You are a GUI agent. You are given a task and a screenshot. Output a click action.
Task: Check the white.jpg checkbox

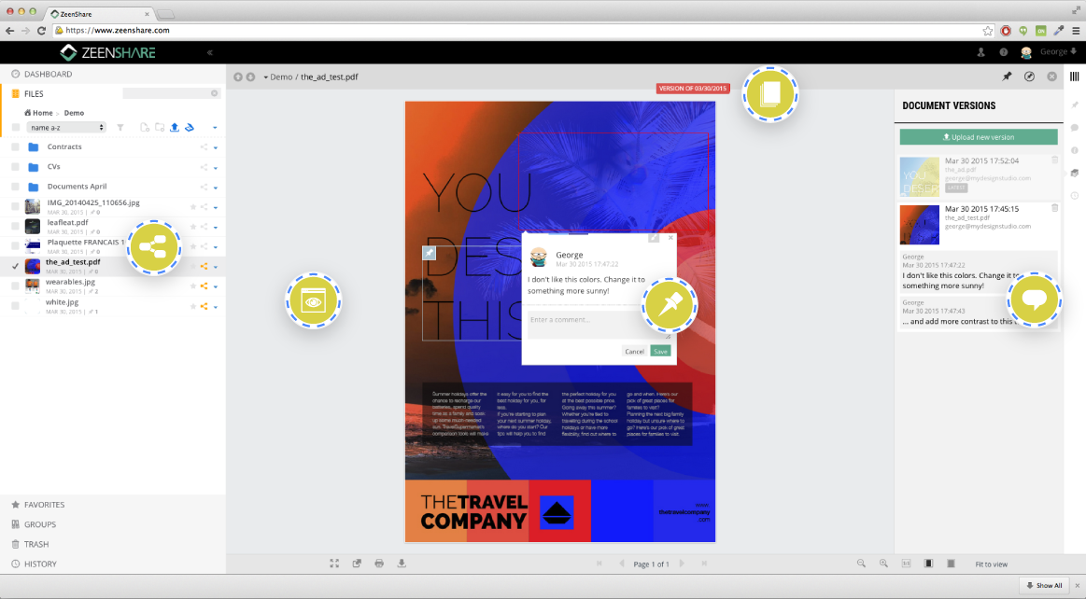click(x=15, y=306)
